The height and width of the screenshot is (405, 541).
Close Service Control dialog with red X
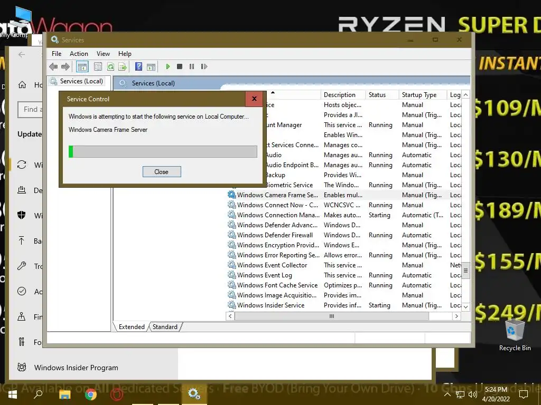tap(254, 99)
